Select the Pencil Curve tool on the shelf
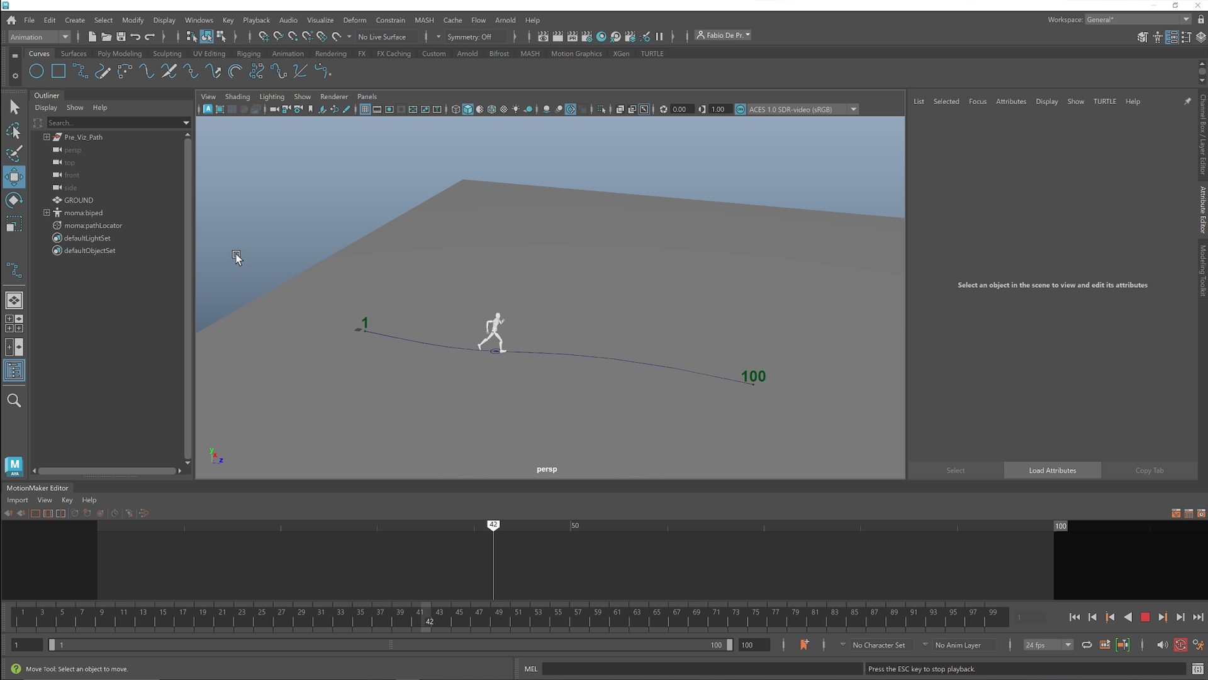Screen dimensions: 1208x680 click(x=102, y=71)
